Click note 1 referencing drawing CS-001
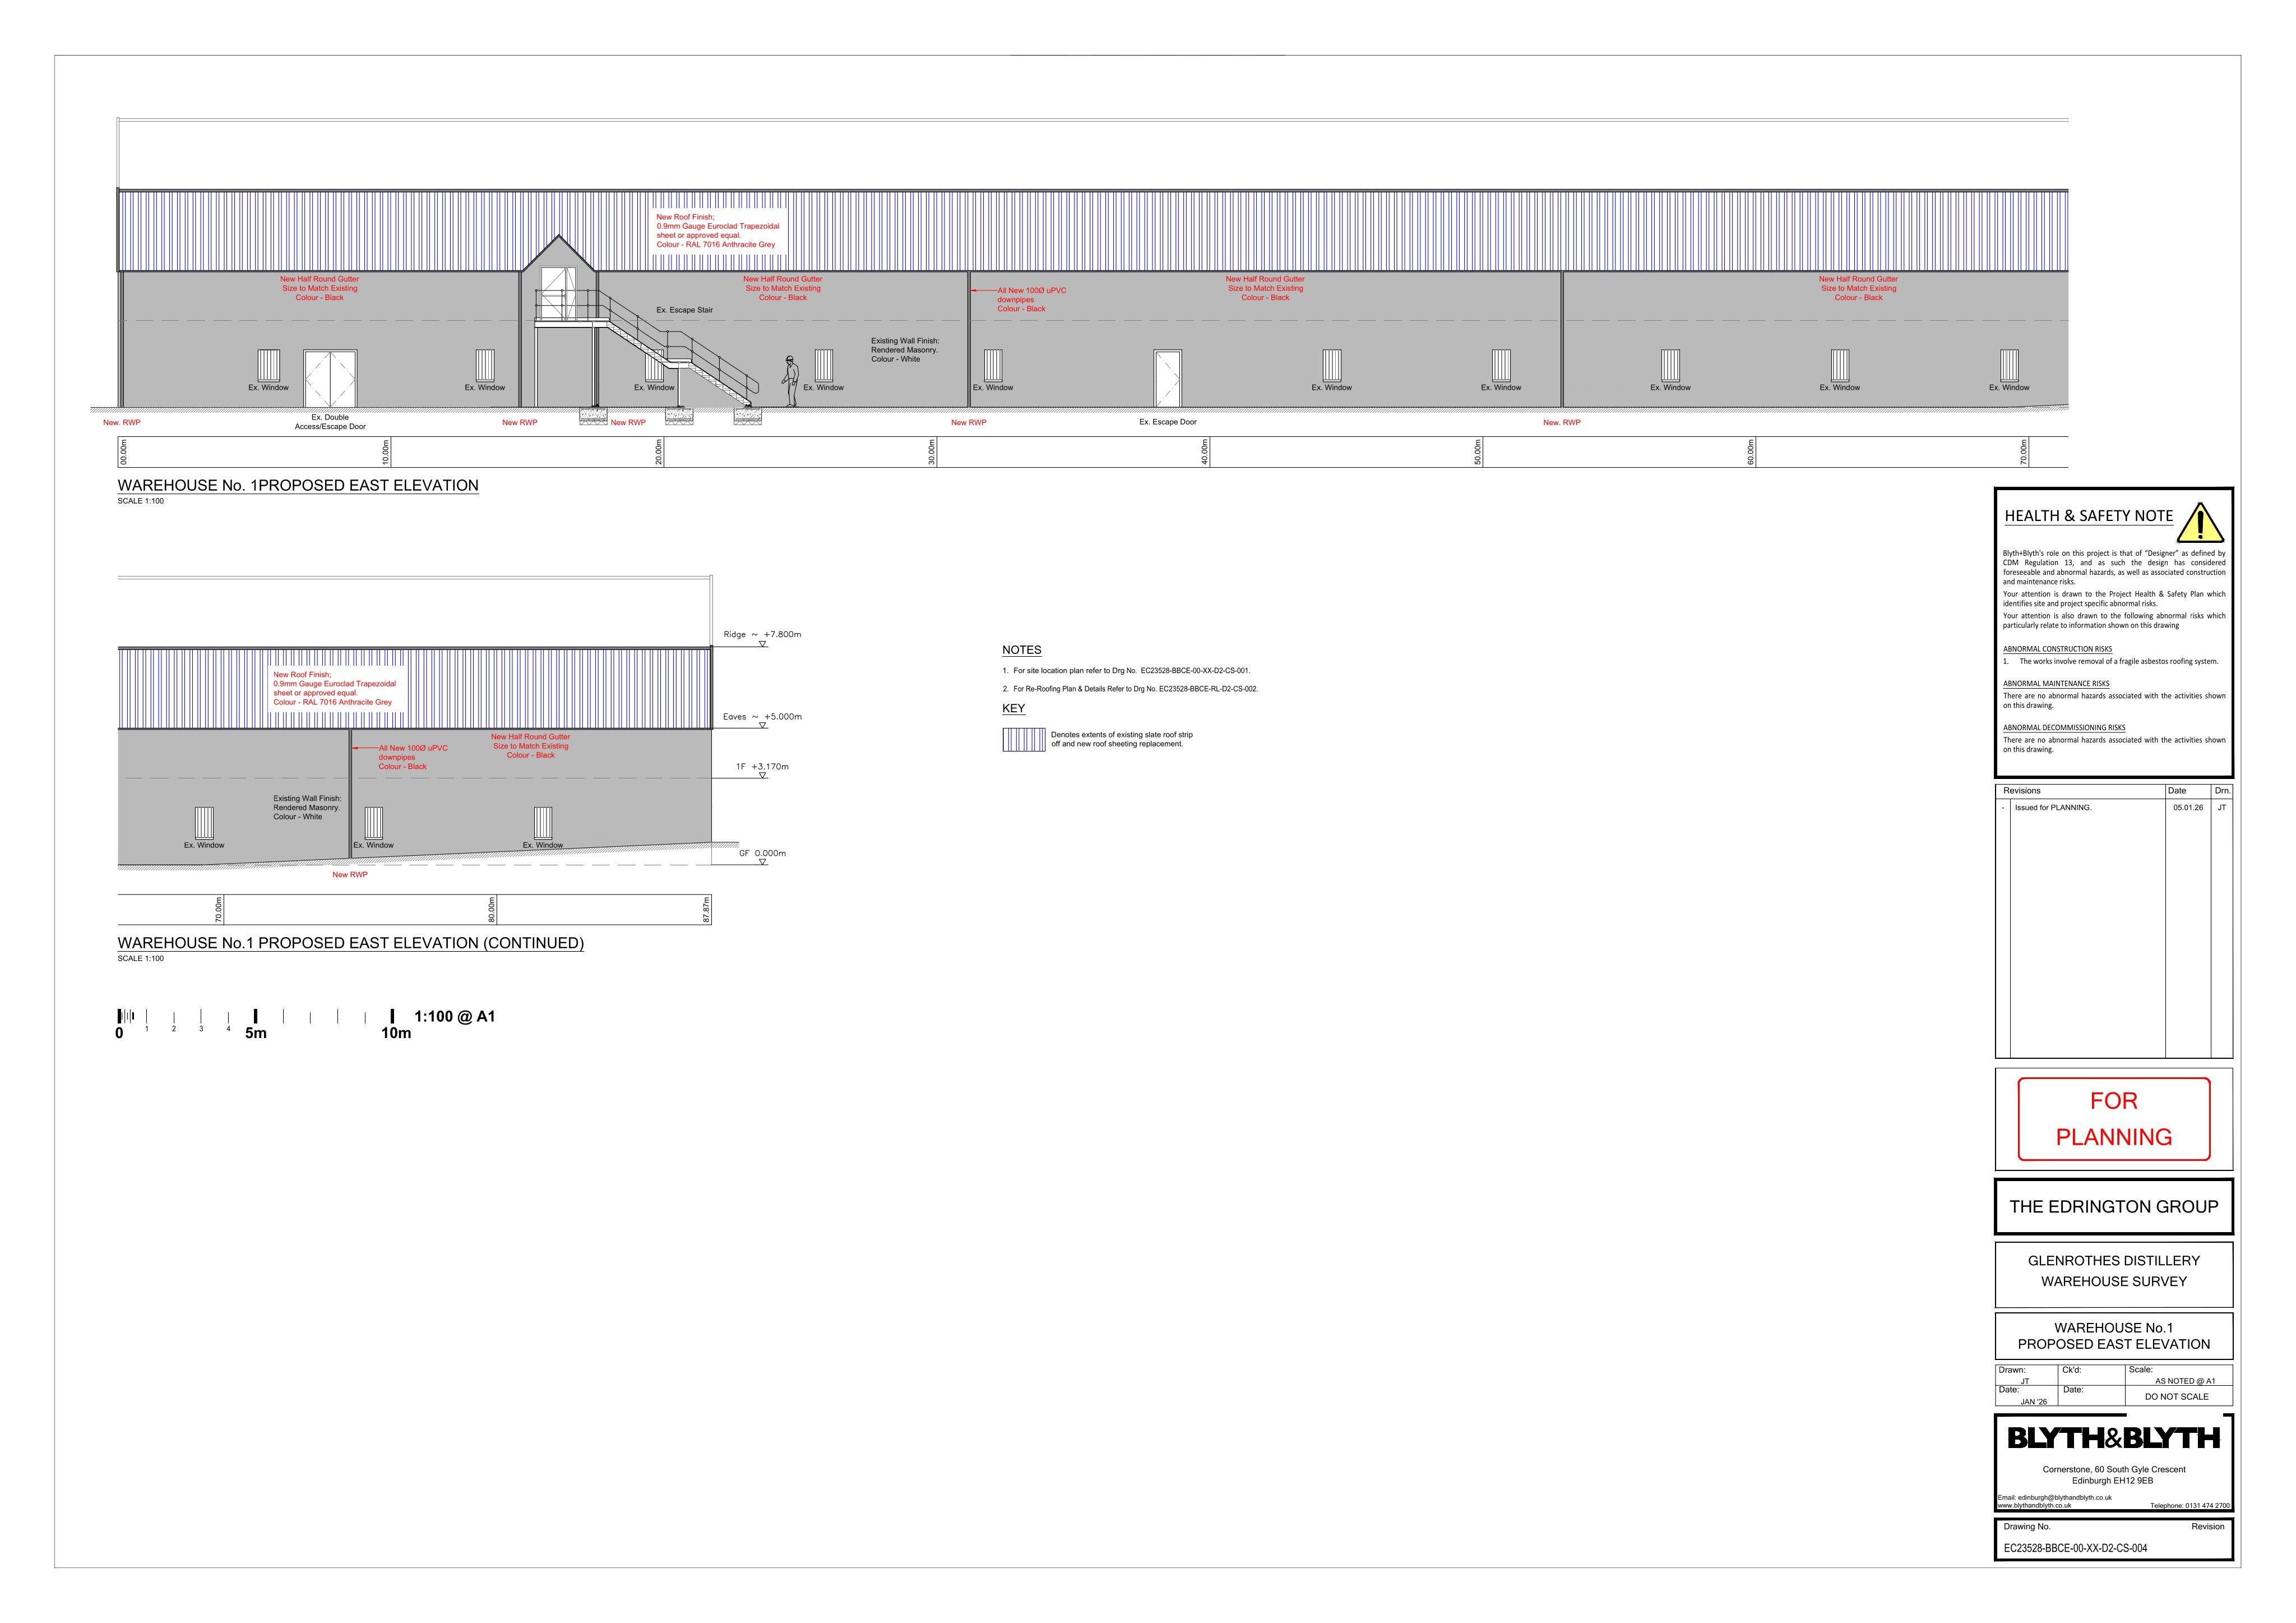The image size is (2296, 1623). [1127, 671]
